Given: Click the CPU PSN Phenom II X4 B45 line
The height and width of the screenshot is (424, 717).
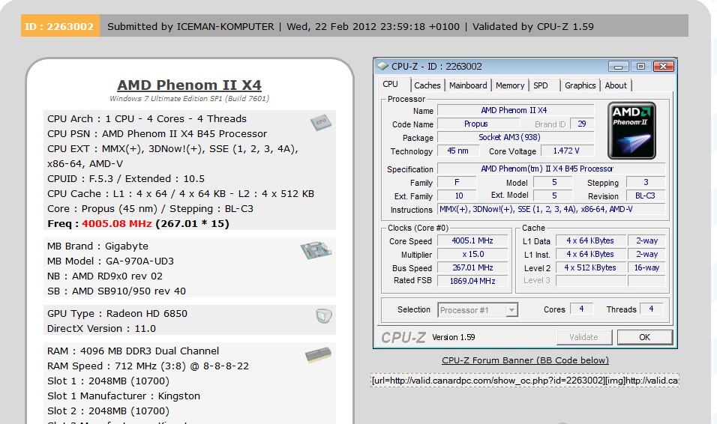Looking at the screenshot, I should pyautogui.click(x=157, y=134).
